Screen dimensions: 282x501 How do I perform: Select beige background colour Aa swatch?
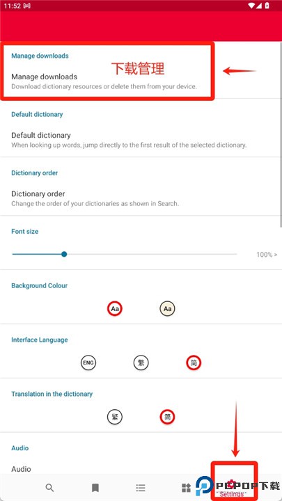168,309
